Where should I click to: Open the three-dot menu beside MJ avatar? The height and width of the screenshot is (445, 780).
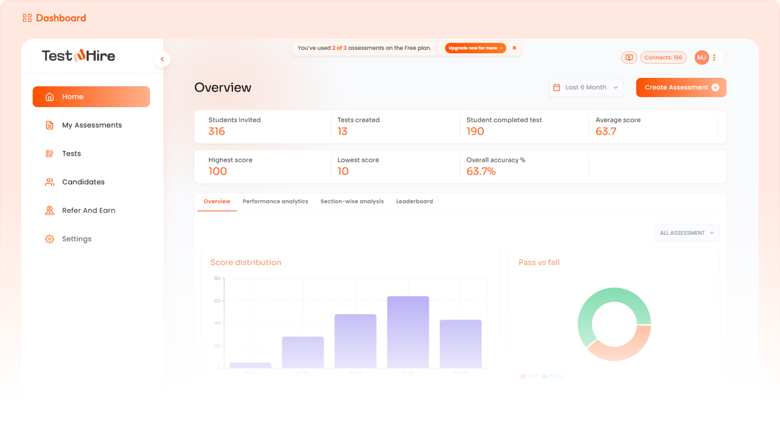pyautogui.click(x=714, y=58)
